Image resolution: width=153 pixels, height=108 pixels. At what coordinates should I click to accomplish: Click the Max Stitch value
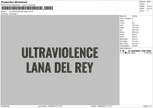click(x=135, y=39)
